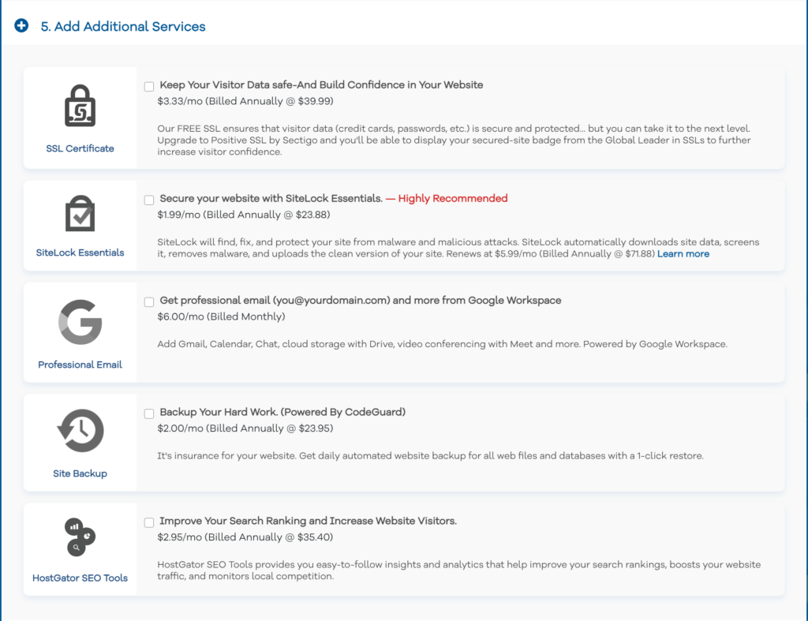Image resolution: width=808 pixels, height=621 pixels.
Task: Open the SiteLock Learn more link
Action: [683, 253]
